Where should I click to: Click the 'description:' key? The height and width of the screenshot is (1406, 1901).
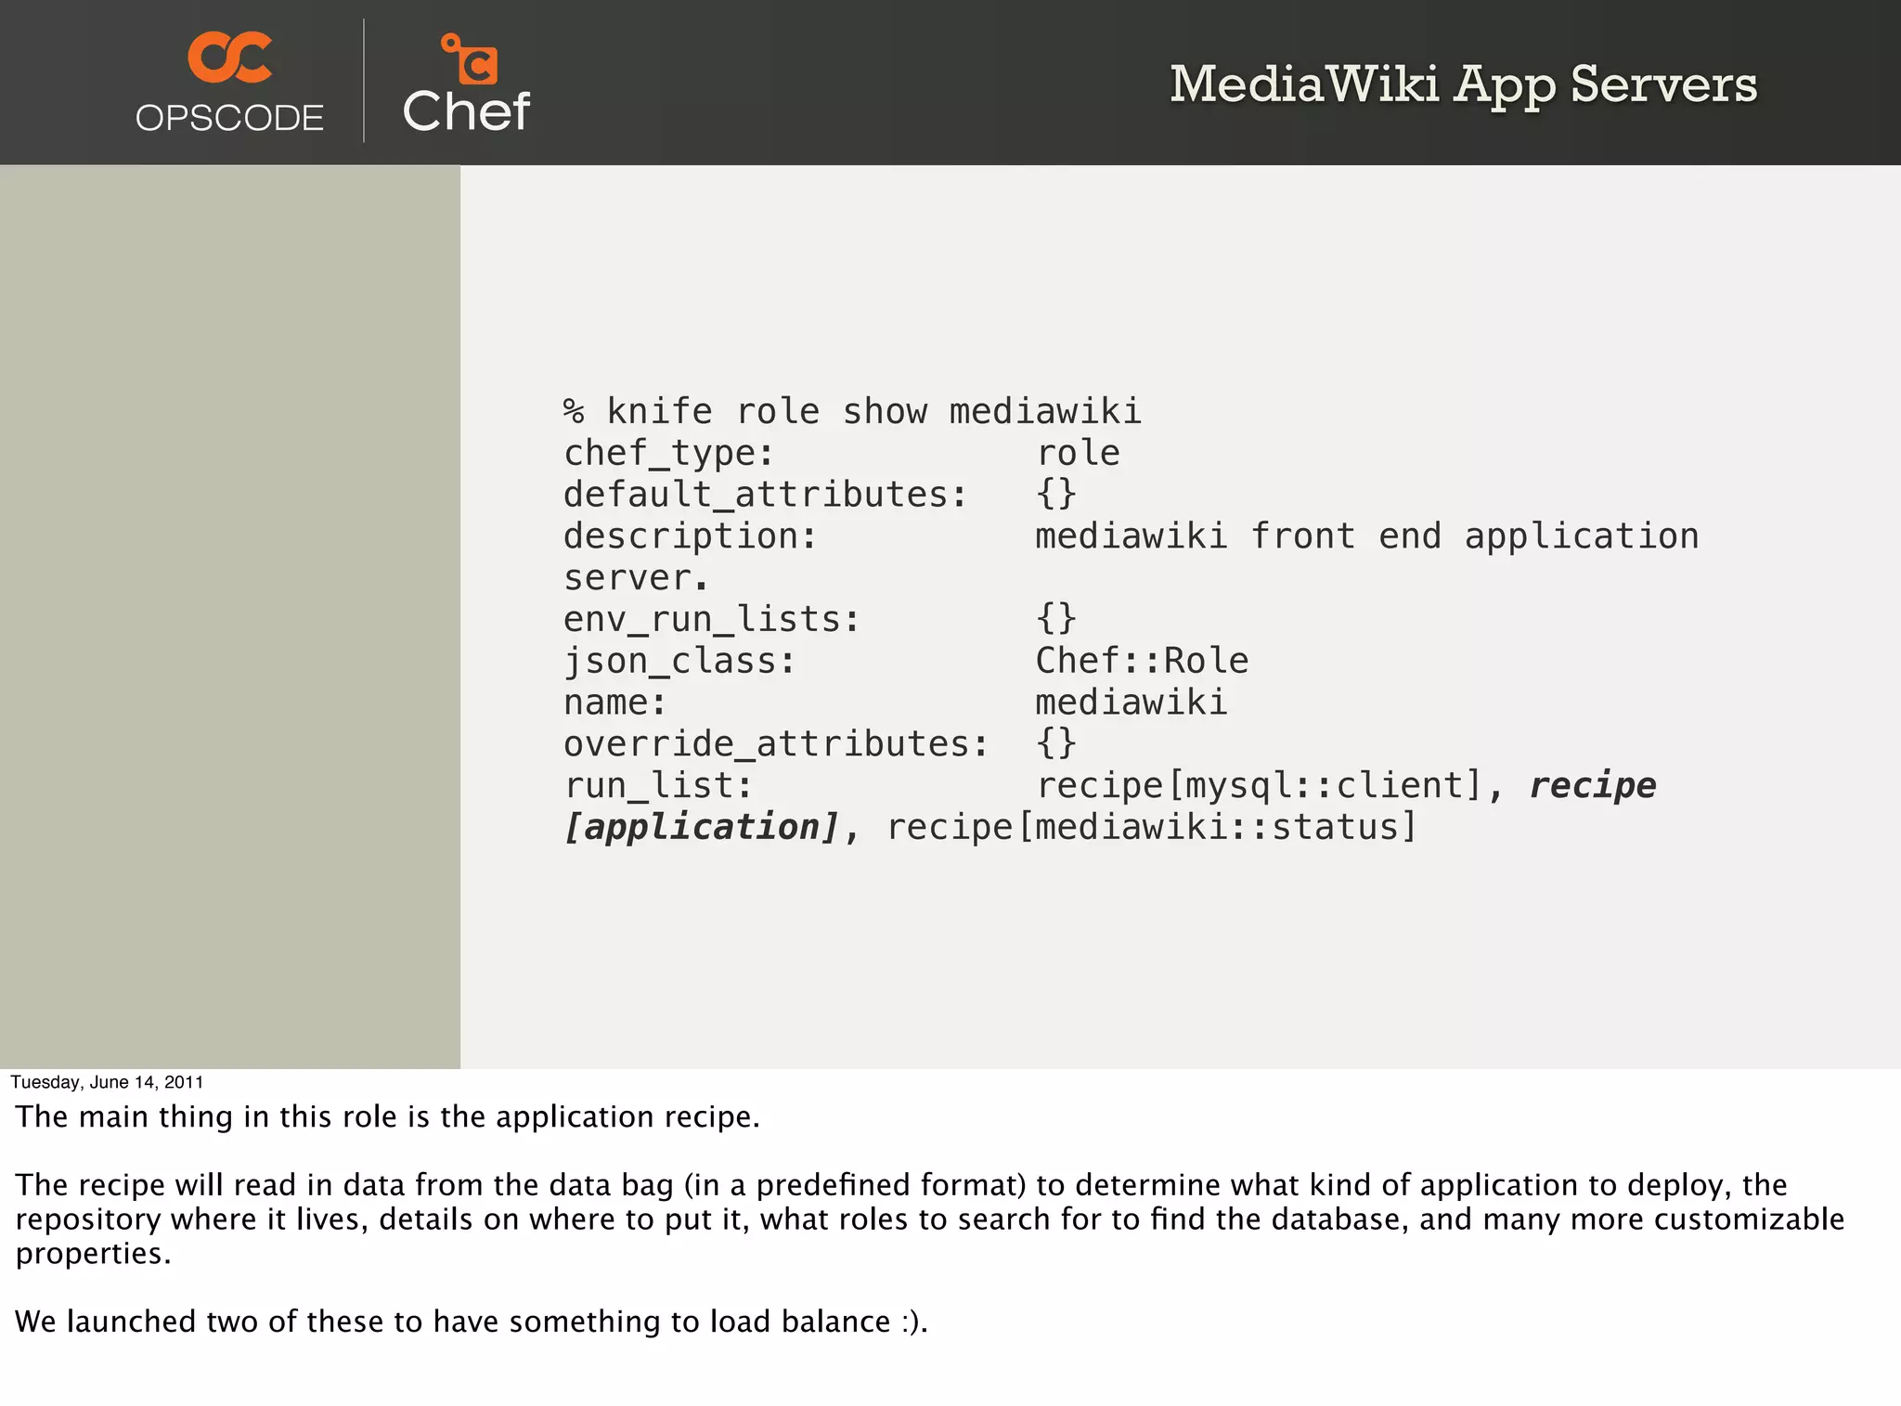[x=690, y=536]
